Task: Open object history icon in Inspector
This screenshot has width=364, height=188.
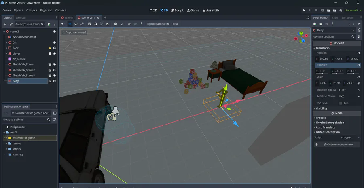Action: pyautogui.click(x=359, y=24)
